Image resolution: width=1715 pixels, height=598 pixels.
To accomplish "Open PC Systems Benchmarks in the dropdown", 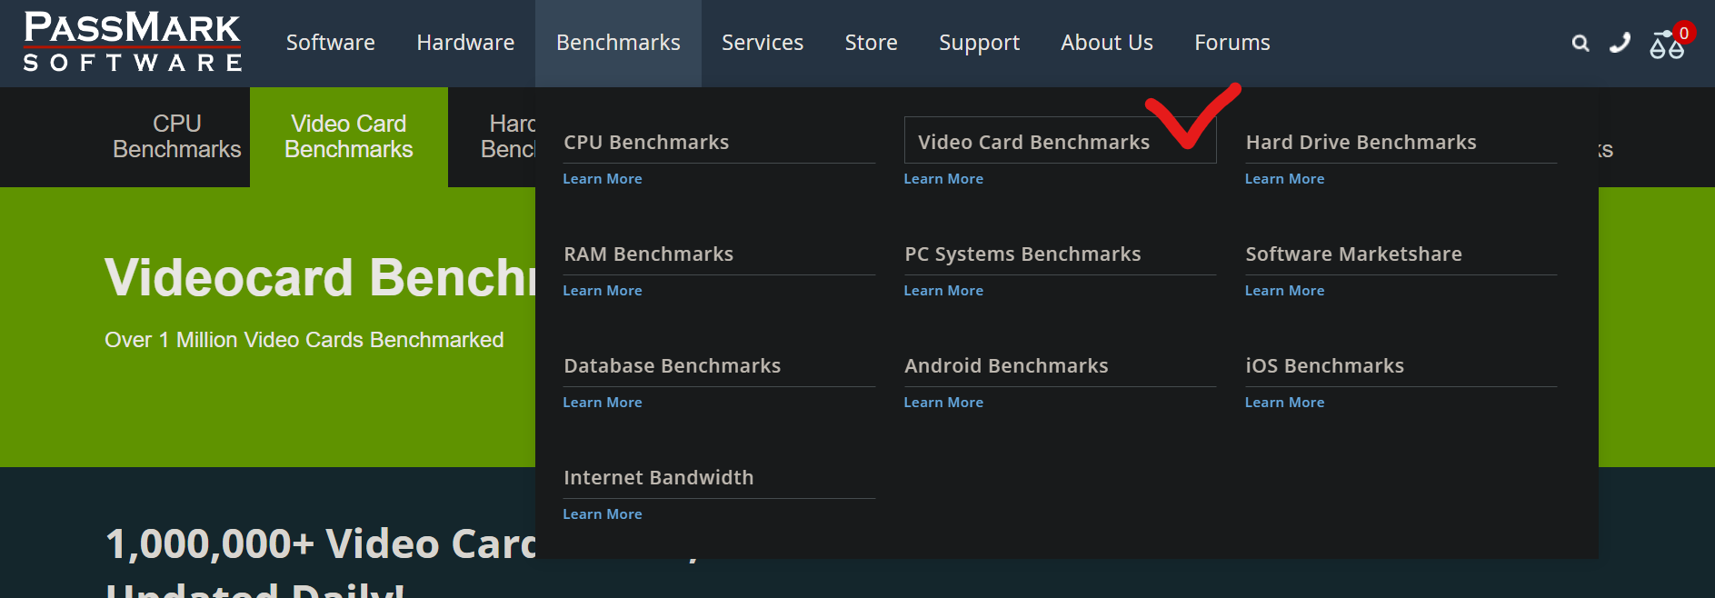I will click(x=1022, y=254).
